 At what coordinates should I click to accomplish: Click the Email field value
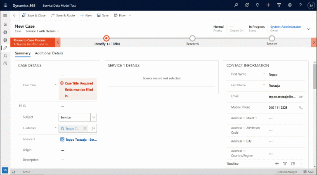pyautogui.click(x=282, y=97)
